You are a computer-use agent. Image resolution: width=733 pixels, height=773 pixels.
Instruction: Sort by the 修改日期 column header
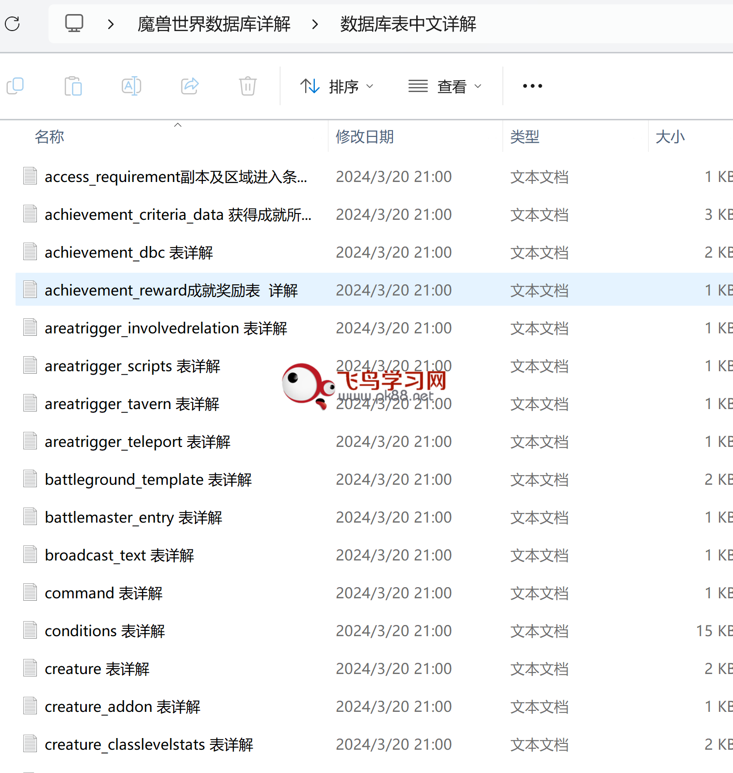click(365, 137)
